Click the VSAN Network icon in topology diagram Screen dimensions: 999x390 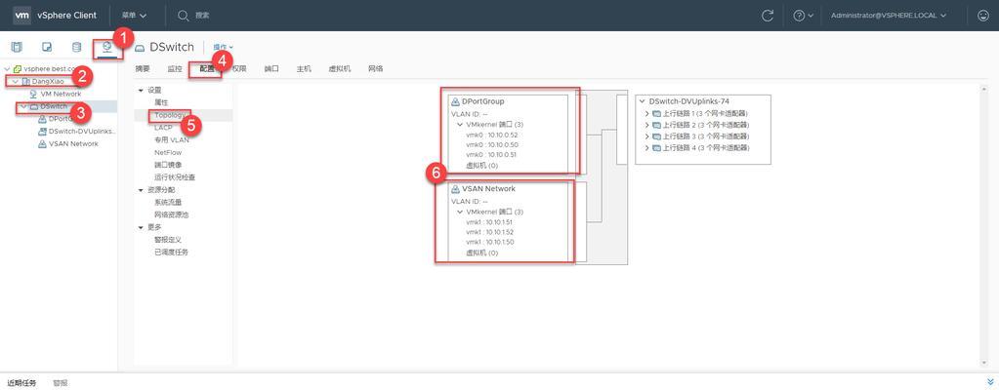(x=455, y=189)
